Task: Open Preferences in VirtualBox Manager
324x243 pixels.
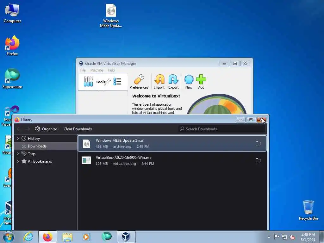Action: tap(139, 82)
